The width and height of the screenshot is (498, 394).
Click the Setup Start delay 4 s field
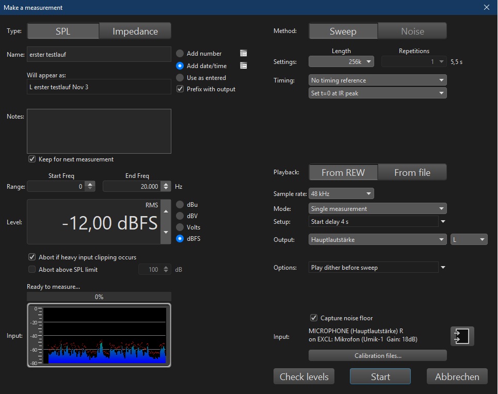[x=374, y=222]
